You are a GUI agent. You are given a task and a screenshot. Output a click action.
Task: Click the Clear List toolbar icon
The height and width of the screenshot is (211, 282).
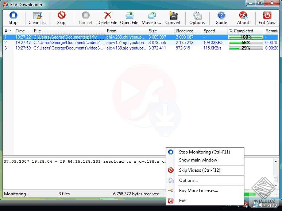[38, 16]
